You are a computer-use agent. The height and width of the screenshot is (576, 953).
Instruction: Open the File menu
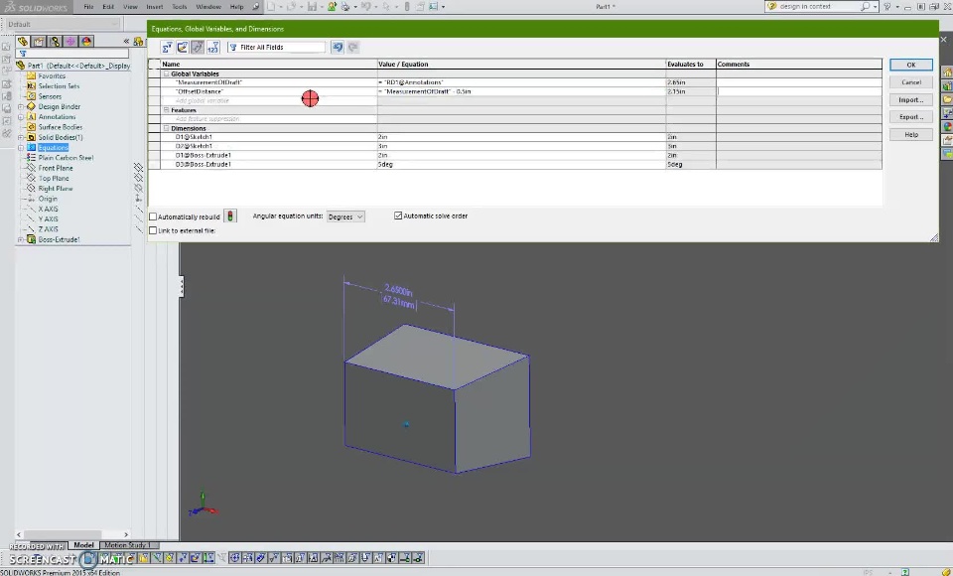(88, 7)
